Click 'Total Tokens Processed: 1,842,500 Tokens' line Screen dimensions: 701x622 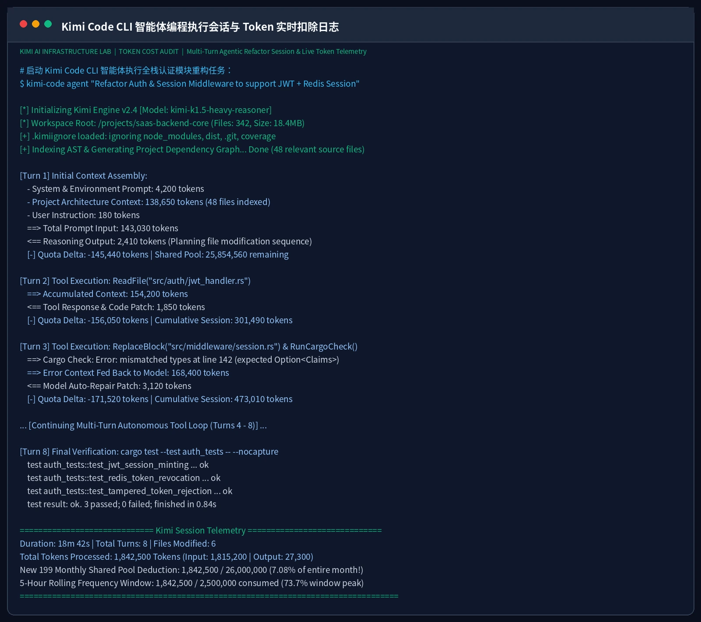166,557
